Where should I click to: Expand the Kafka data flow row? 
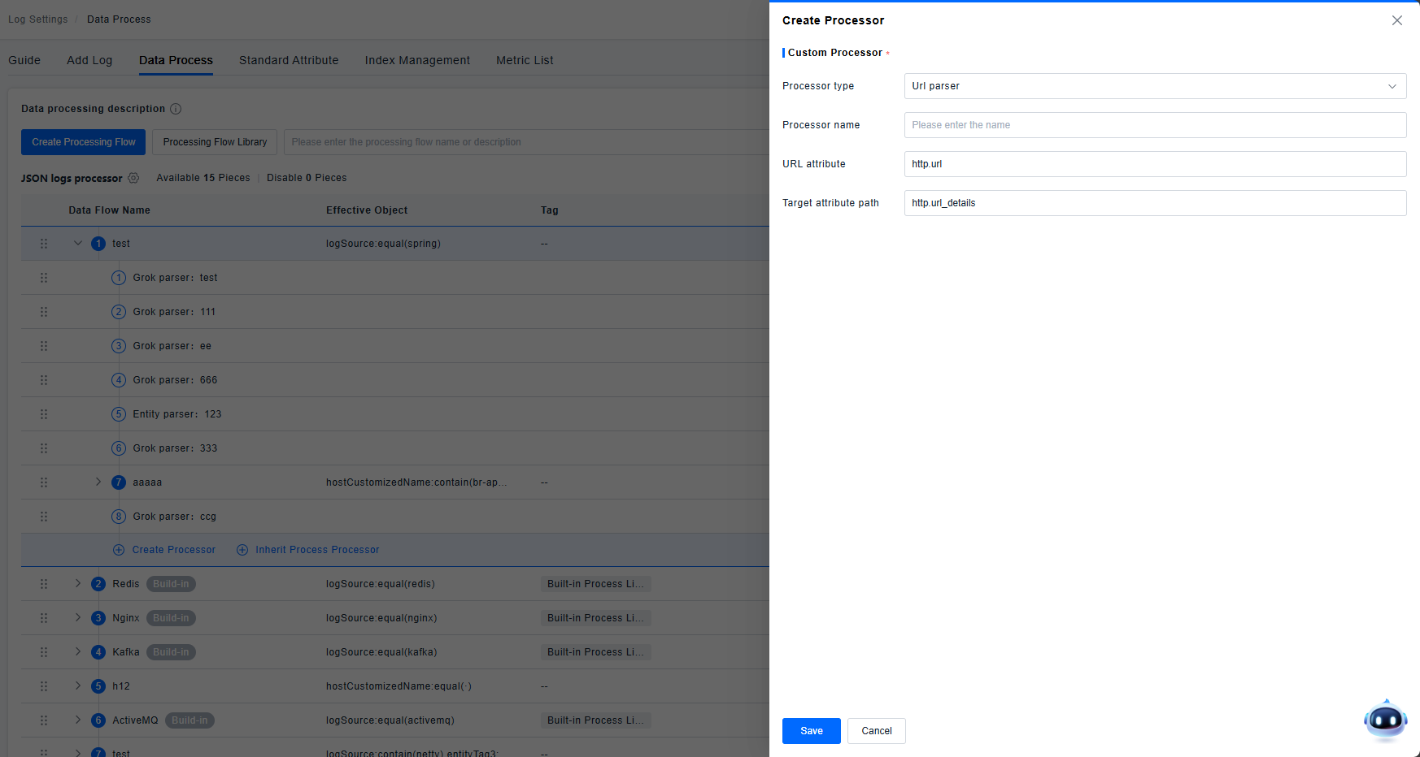78,652
